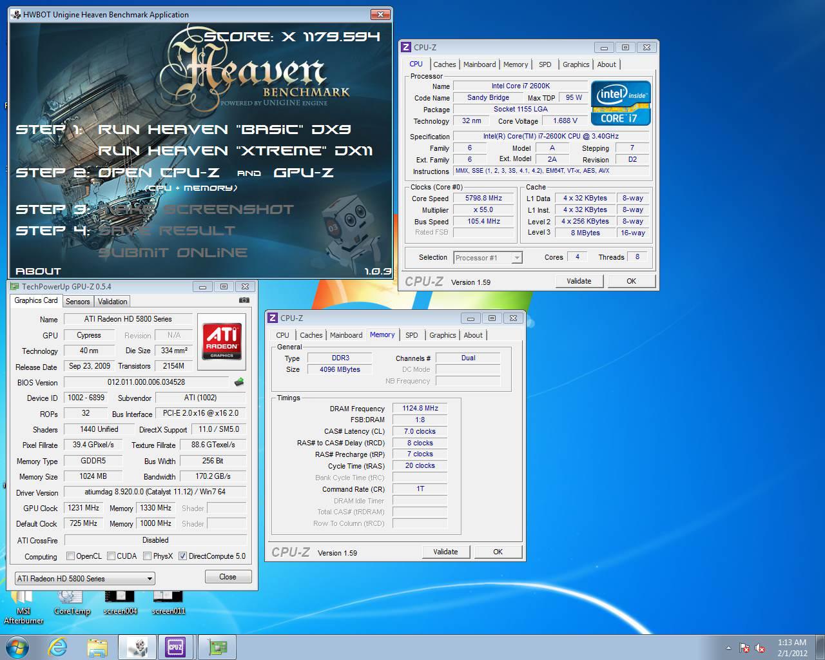
Task: Click the GPU Clock 1231 MHz field
Action: click(x=84, y=508)
